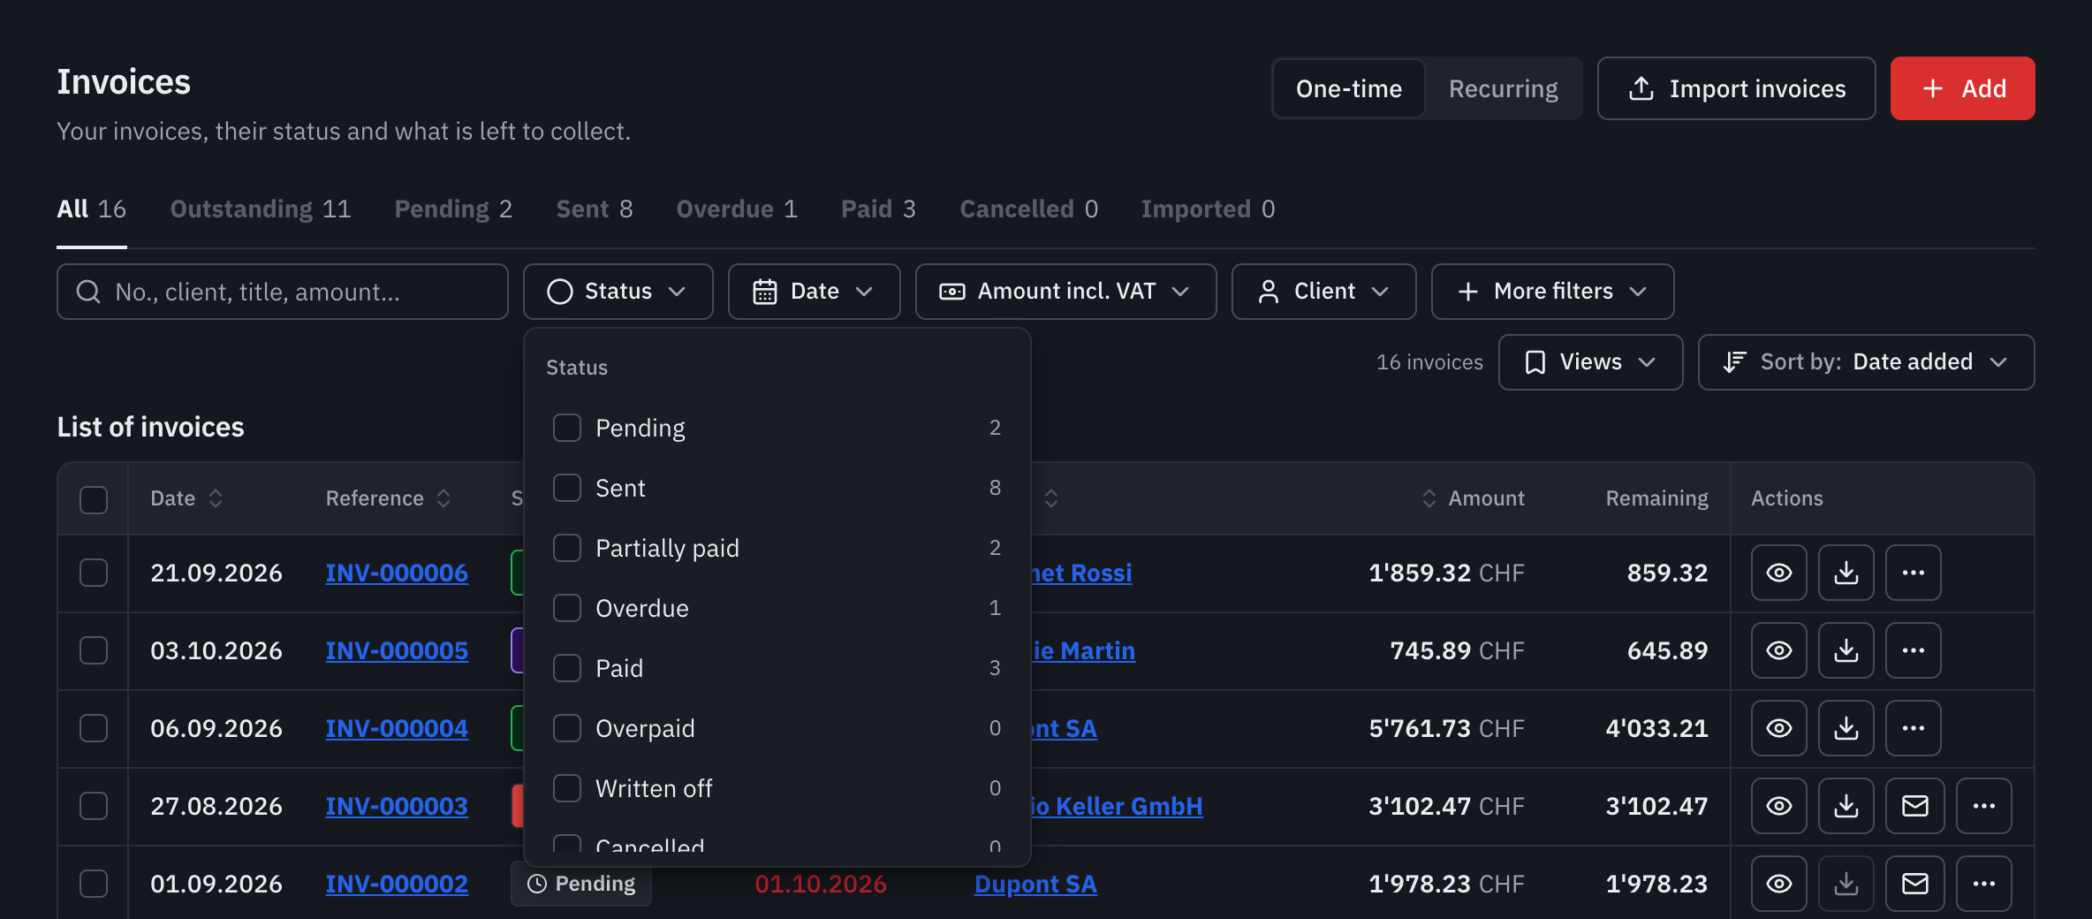Image resolution: width=2092 pixels, height=919 pixels.
Task: Open the Client filter dropdown
Action: (x=1323, y=292)
